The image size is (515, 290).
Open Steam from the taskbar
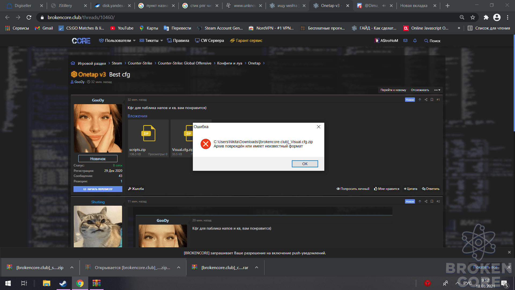coord(63,283)
